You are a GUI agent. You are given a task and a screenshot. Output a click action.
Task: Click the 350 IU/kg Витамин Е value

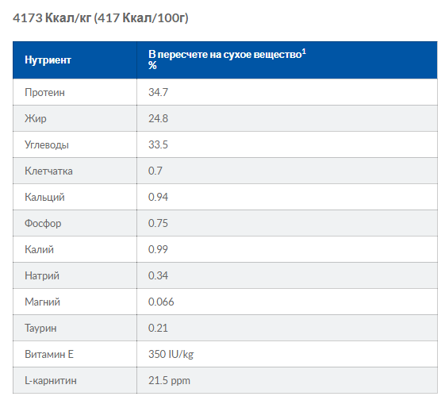(171, 354)
